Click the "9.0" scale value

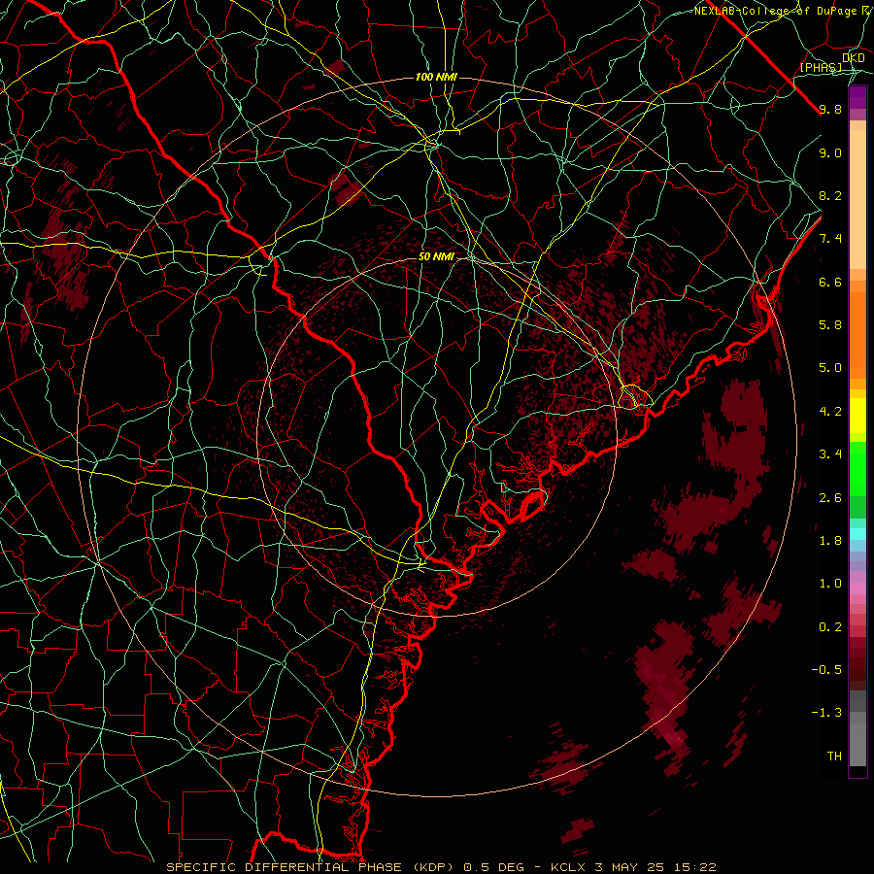tap(830, 152)
